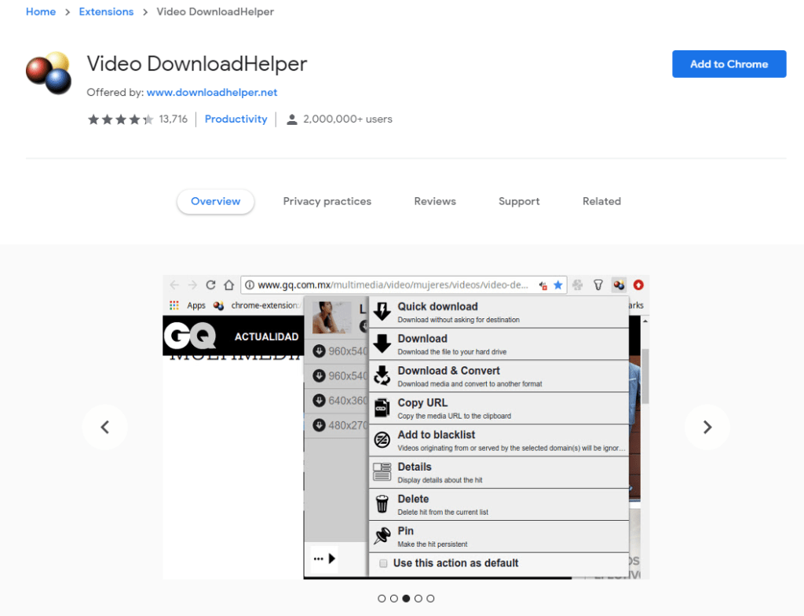Viewport: 804px width, 616px height.
Task: Click the Add to blacklist icon
Action: 382,439
